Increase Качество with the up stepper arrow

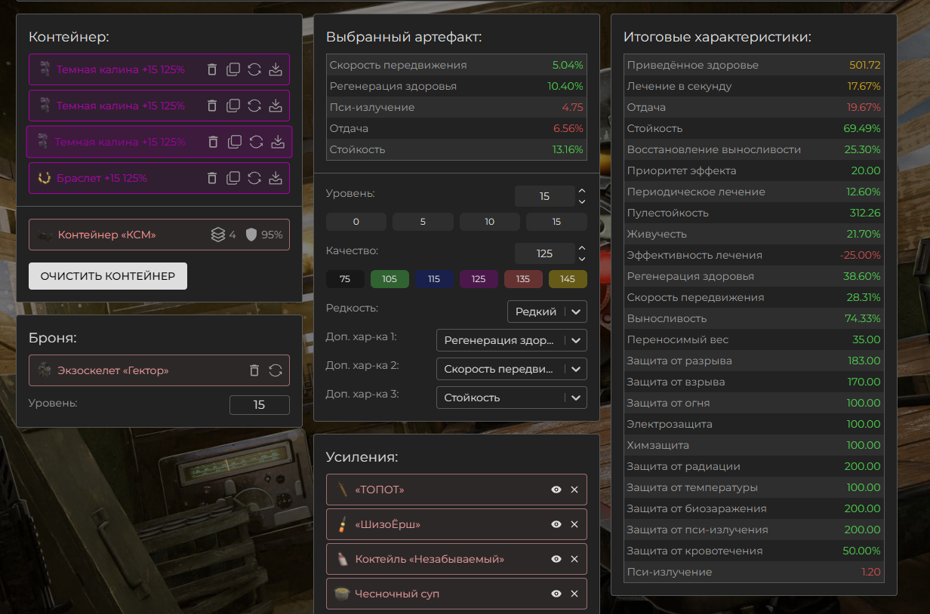tap(581, 248)
